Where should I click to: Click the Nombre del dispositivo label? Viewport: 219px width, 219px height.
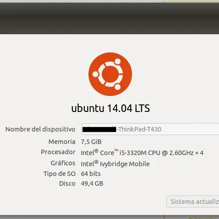(40, 129)
